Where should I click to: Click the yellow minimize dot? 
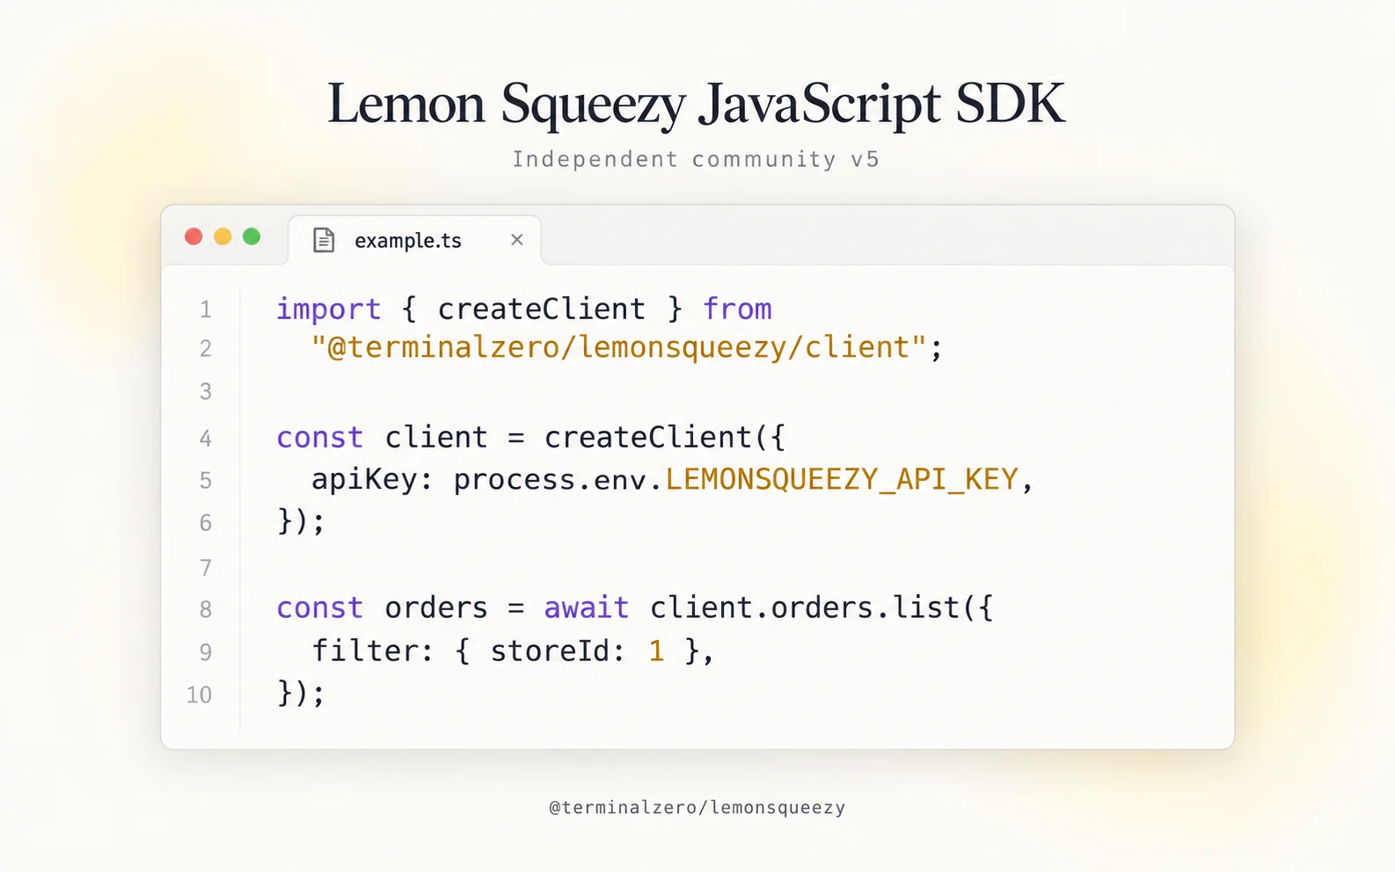223,236
